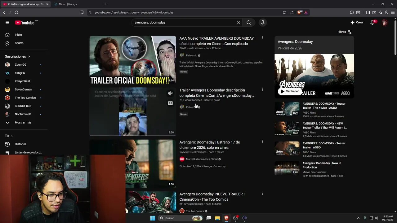397x223 pixels.
Task: Close the avengers: doomsday YouTube tab
Action: tap(47, 4)
